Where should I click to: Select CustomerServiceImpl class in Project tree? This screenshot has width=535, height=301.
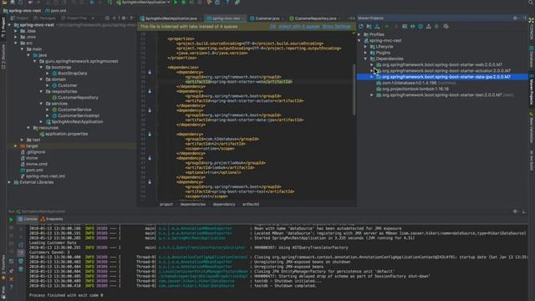coord(78,115)
